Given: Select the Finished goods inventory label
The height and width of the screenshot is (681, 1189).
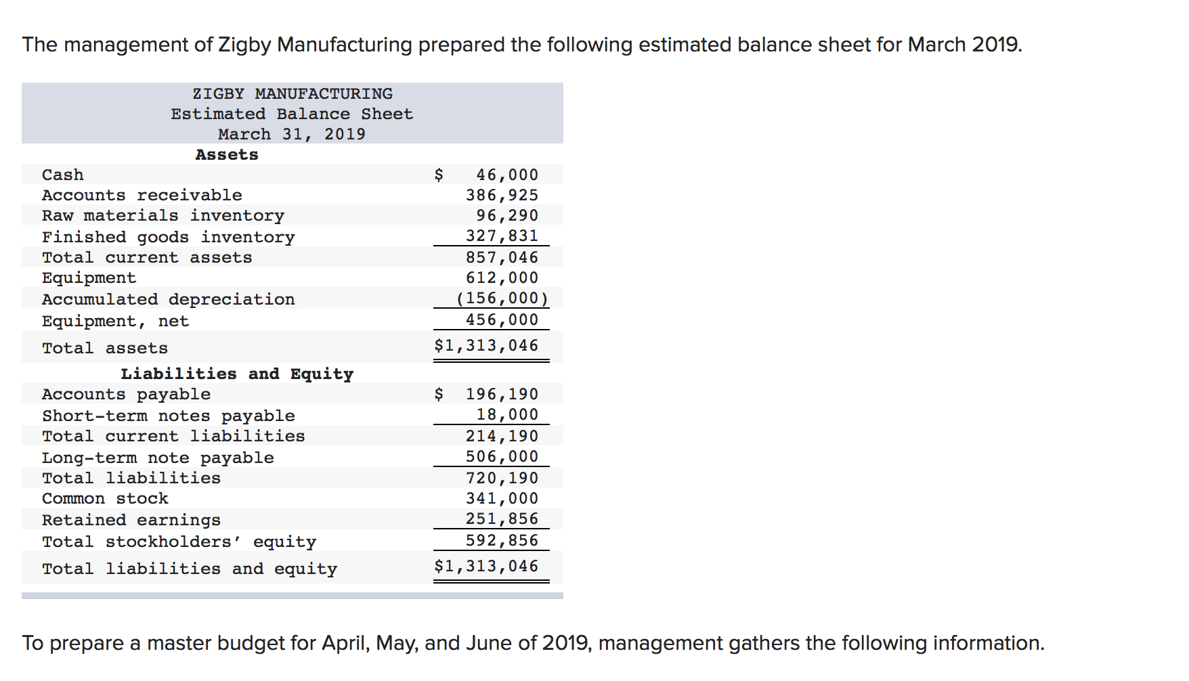Looking at the screenshot, I should pyautogui.click(x=169, y=238).
